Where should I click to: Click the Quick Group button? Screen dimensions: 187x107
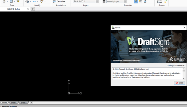coord(159,1)
